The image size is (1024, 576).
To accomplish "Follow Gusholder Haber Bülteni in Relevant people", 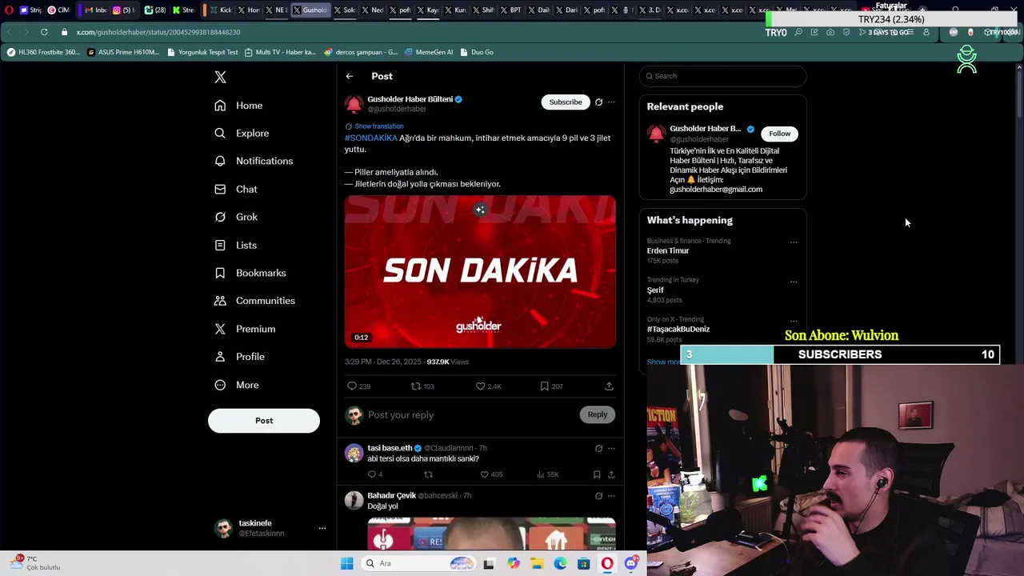I will 779,134.
